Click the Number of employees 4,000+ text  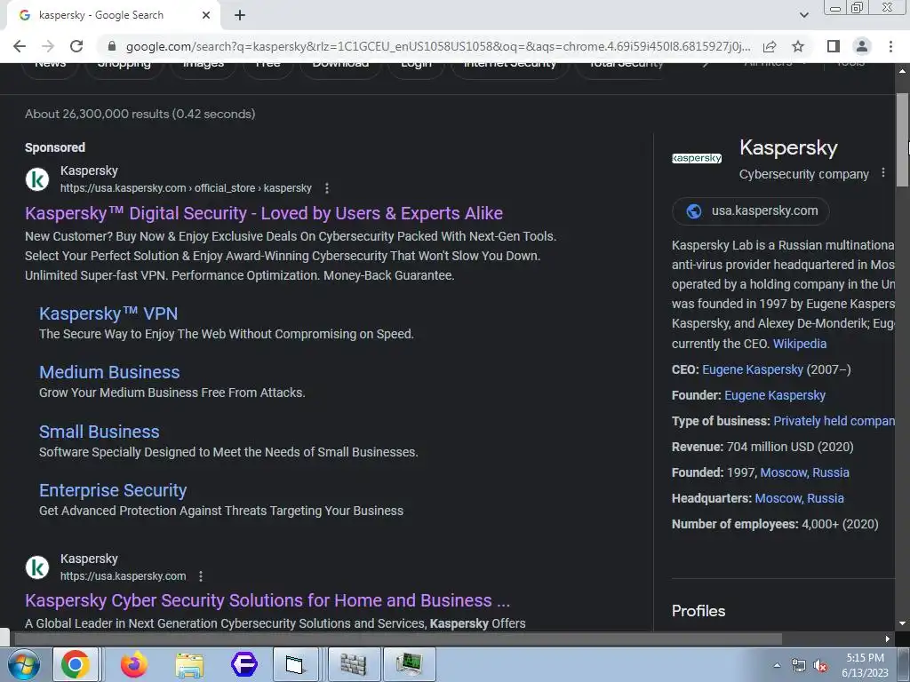pyautogui.click(x=775, y=524)
